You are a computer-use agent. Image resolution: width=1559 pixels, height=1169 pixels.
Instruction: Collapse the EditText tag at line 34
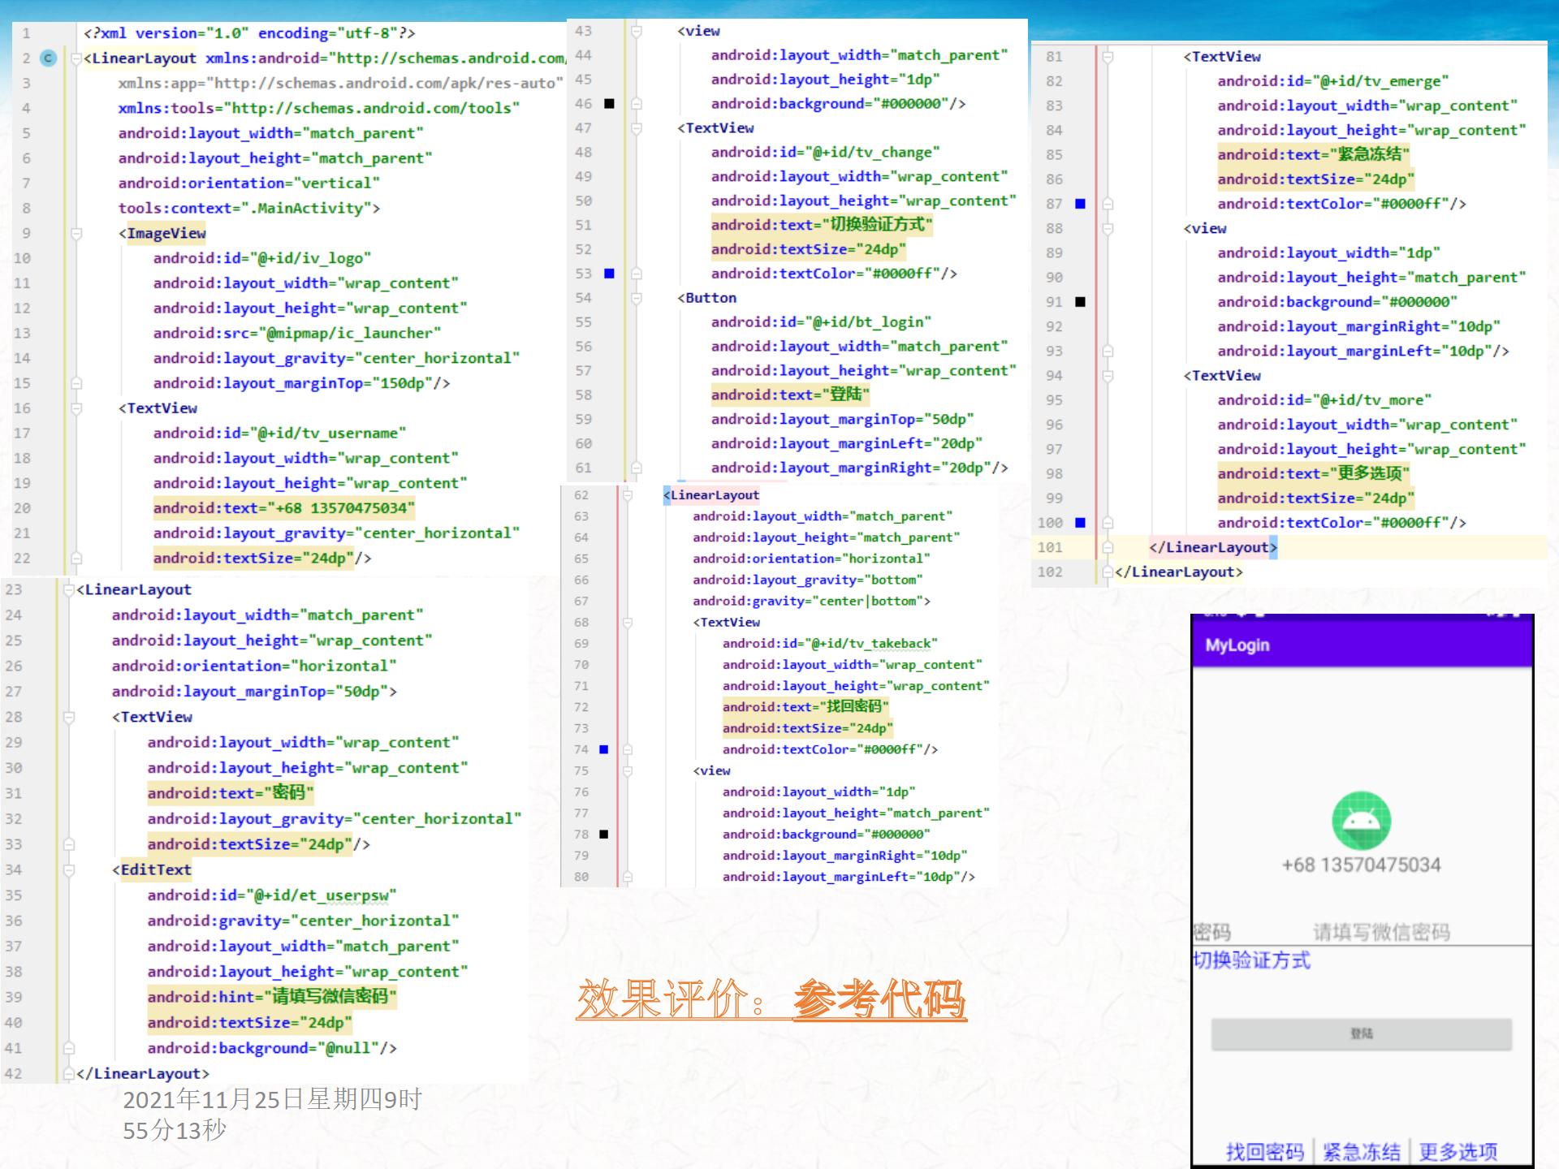pyautogui.click(x=69, y=870)
